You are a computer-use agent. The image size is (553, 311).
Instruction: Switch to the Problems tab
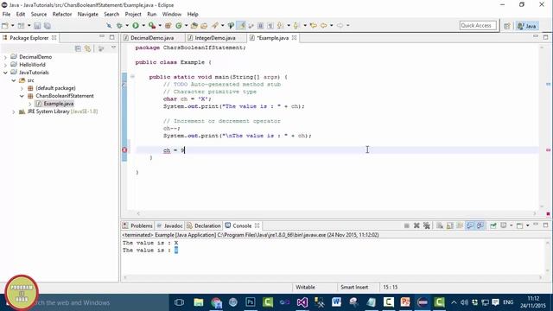(x=137, y=225)
